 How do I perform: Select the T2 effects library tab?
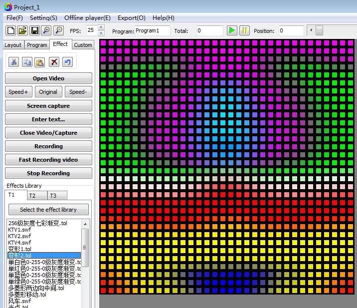point(37,196)
